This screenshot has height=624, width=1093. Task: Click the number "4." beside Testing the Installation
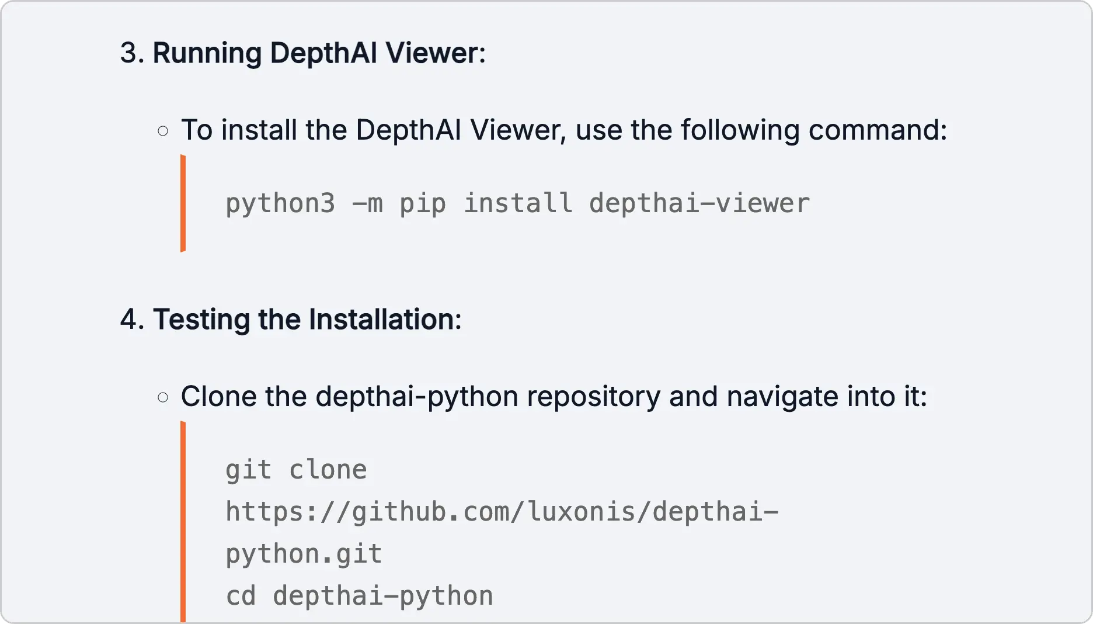pos(133,319)
